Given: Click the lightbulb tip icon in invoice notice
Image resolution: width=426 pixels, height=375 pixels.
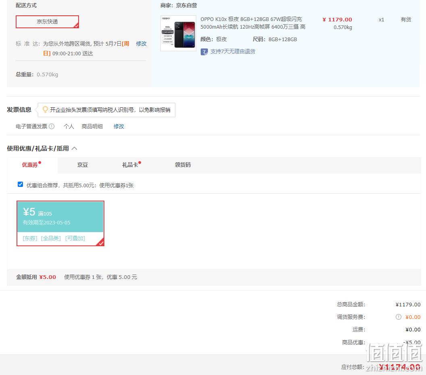Looking at the screenshot, I should click(x=45, y=110).
